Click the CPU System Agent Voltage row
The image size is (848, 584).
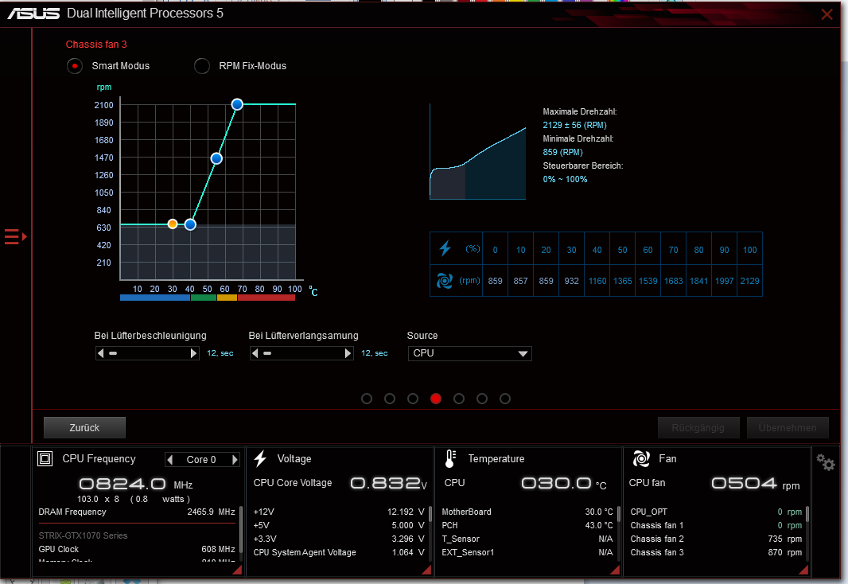(339, 553)
